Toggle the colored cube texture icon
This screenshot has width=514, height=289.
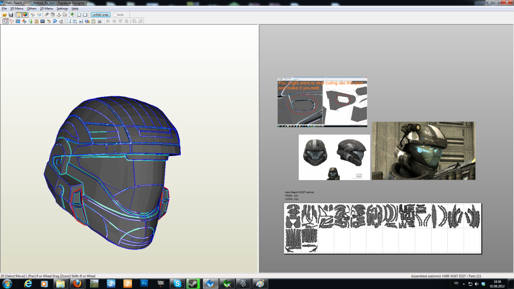coord(25,15)
